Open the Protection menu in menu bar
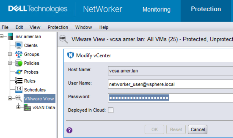This screenshot has height=138, width=233. tap(58, 27)
